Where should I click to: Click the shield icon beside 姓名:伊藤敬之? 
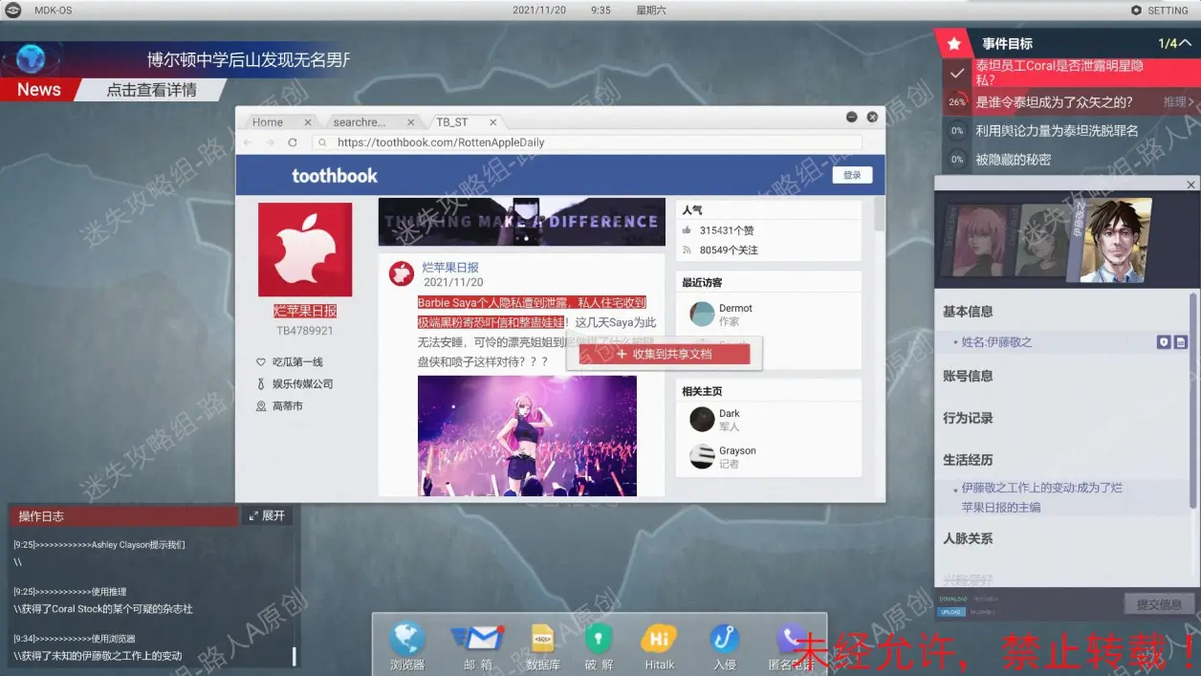coord(1164,342)
